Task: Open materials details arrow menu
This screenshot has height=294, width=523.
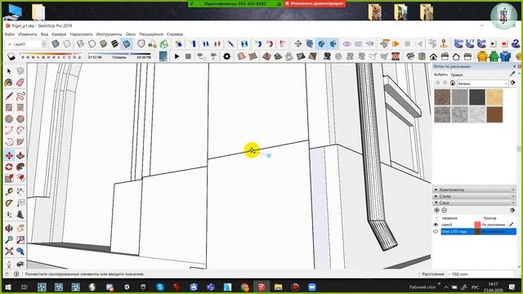Action: [x=513, y=82]
